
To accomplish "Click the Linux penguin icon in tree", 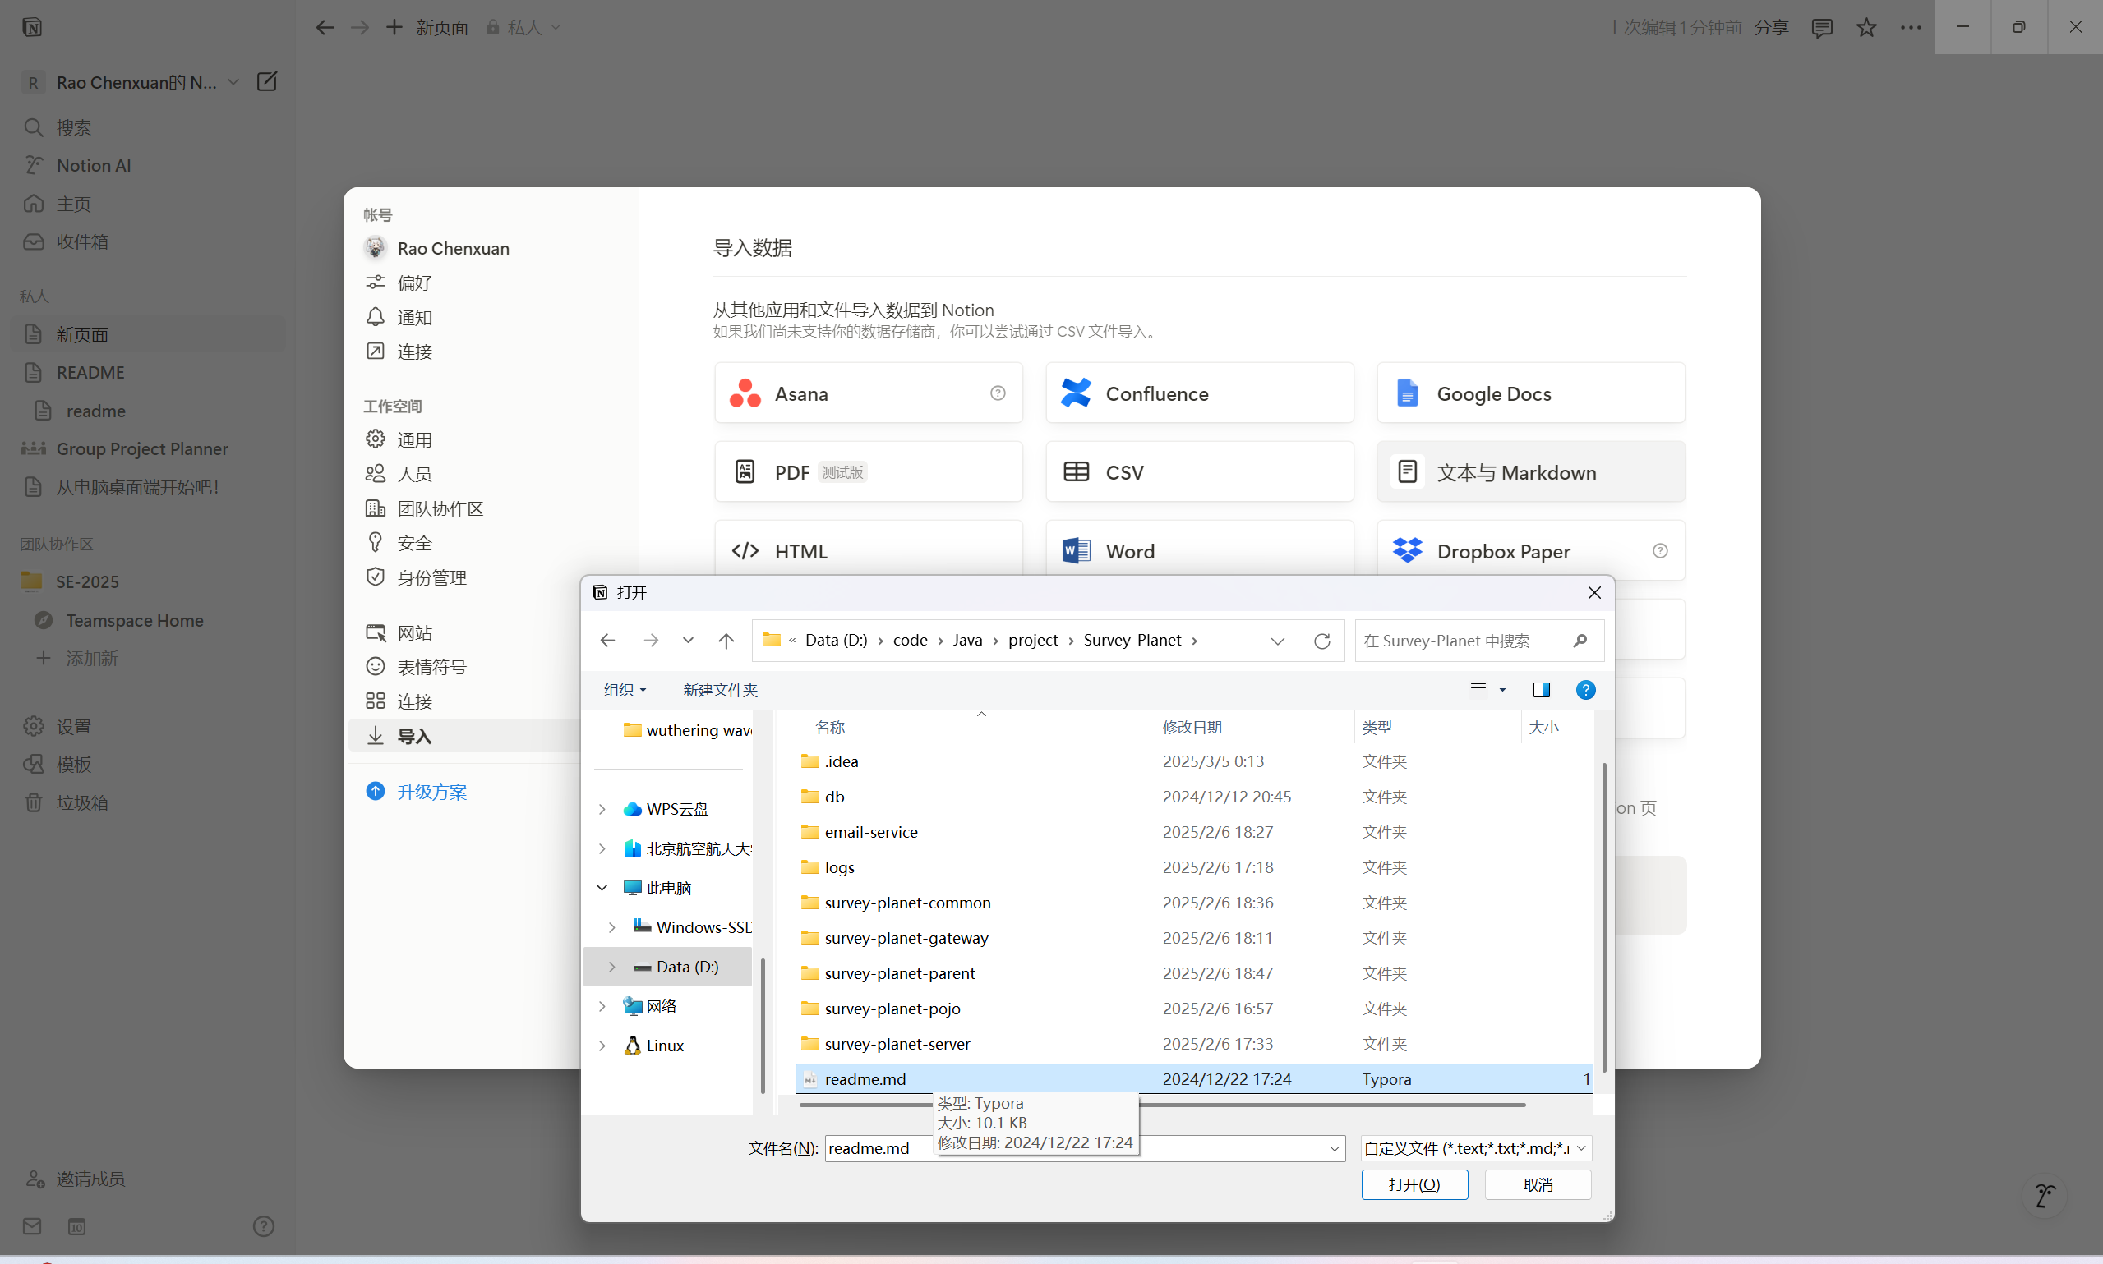I will 632,1045.
